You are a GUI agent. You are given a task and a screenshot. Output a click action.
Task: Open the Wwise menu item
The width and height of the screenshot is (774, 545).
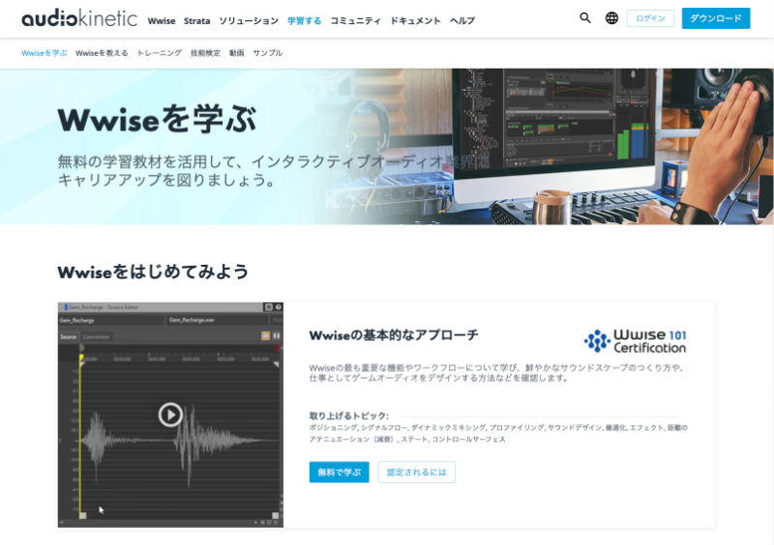[x=162, y=20]
